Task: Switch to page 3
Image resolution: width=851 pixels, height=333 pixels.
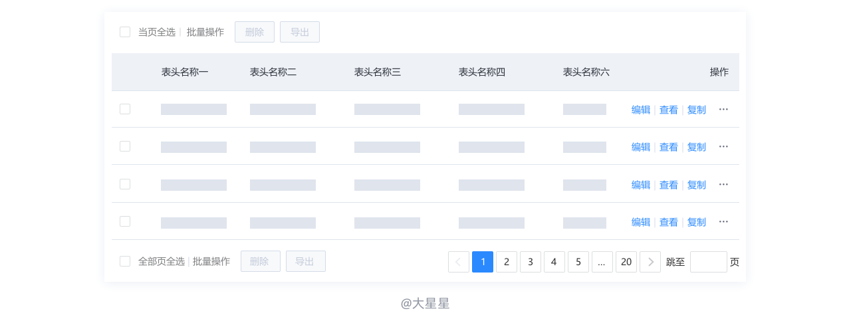Action: (x=531, y=262)
